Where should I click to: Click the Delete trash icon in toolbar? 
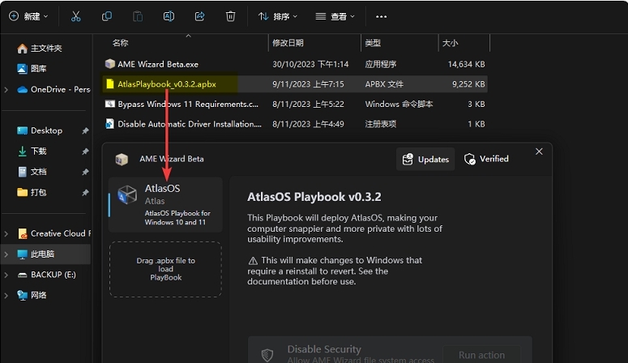(231, 16)
